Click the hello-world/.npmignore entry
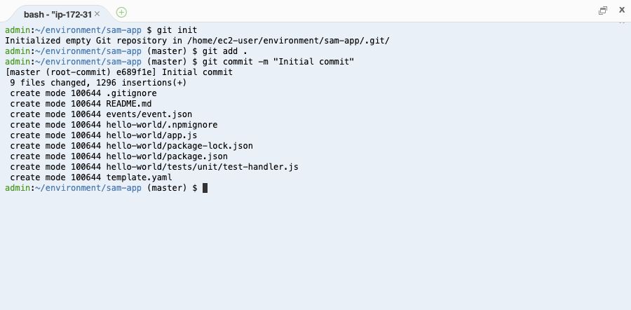 pyautogui.click(x=162, y=125)
